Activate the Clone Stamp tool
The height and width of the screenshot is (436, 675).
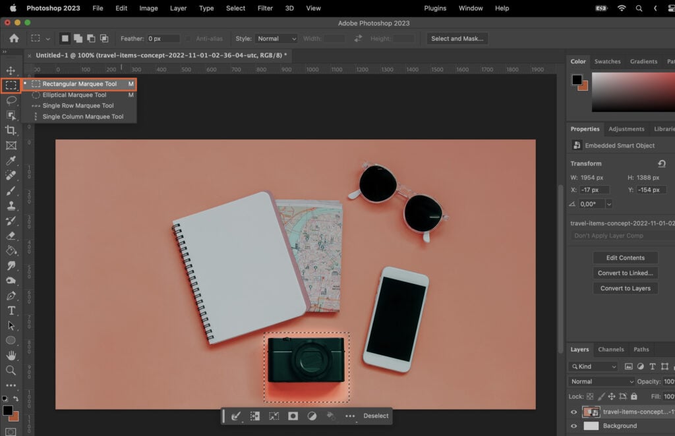[9, 205]
